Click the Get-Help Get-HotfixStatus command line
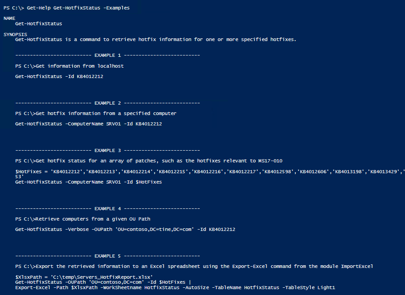 click(x=67, y=8)
